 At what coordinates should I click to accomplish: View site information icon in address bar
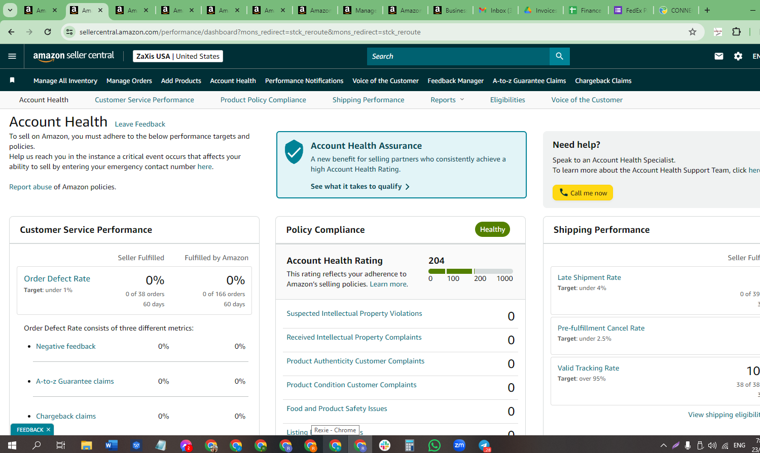coord(70,32)
